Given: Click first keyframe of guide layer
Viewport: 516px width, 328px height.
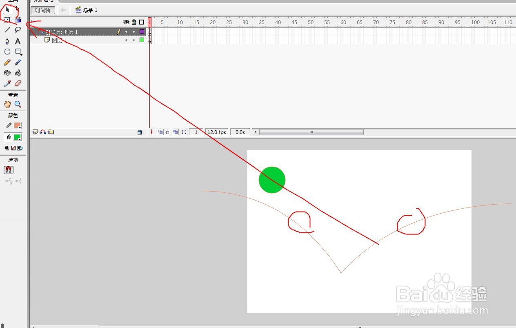Looking at the screenshot, I should click(149, 32).
